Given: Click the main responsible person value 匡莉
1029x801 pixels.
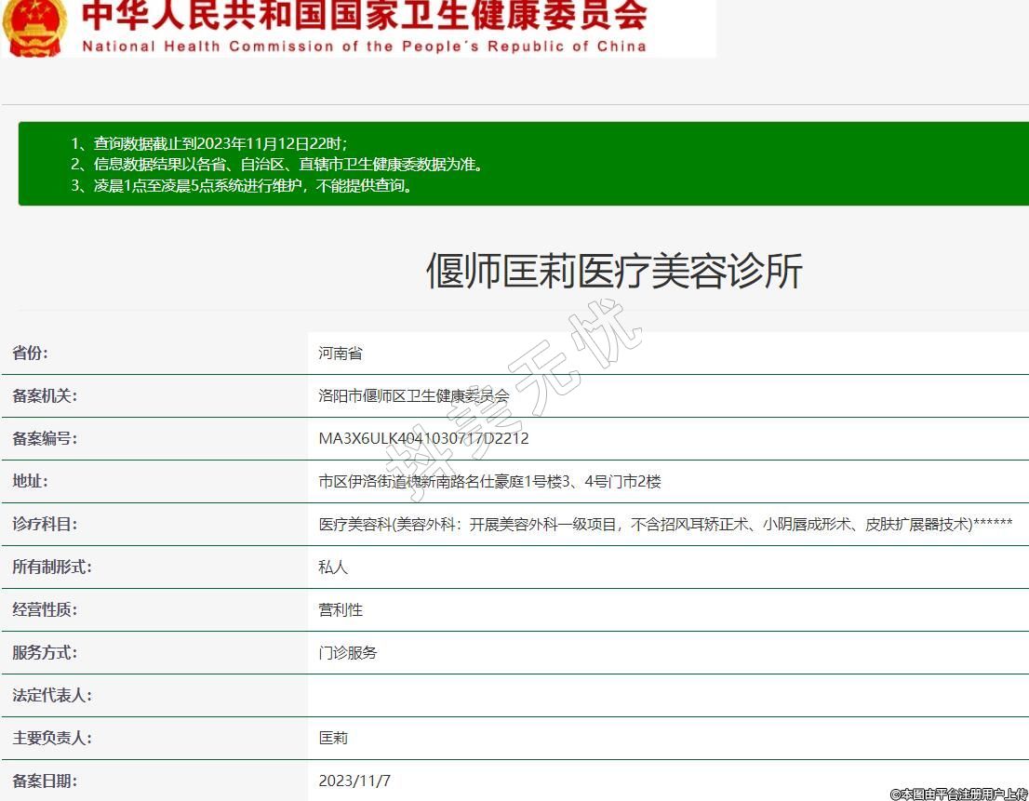Looking at the screenshot, I should tap(333, 739).
